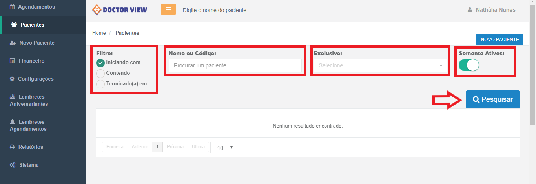Click the Agendamentos calendar icon in sidebar
The height and width of the screenshot is (184, 536).
12,7
